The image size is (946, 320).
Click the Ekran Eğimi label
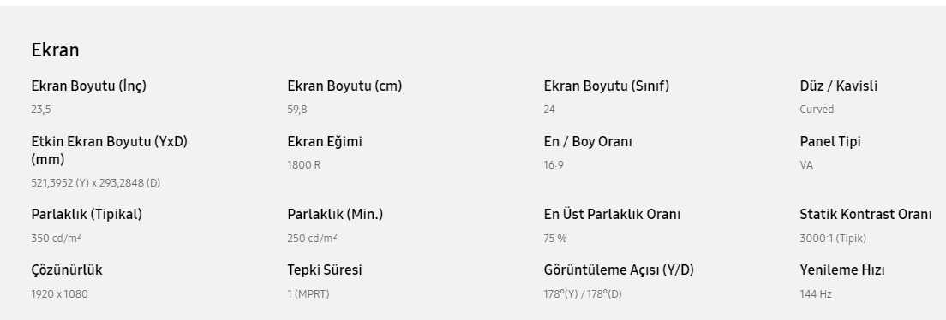click(x=325, y=142)
